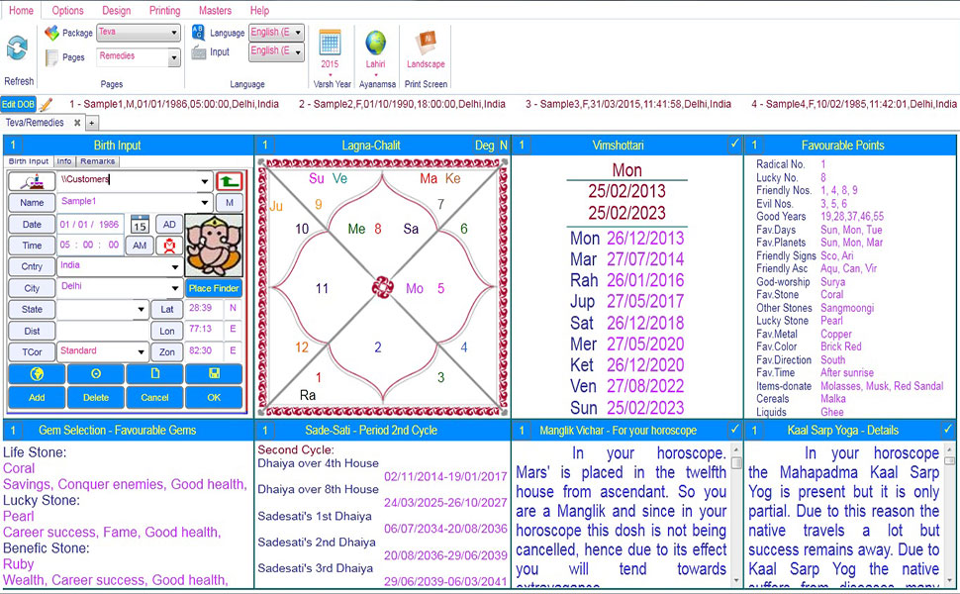Toggle the M gender button
960x594 pixels.
pyautogui.click(x=230, y=203)
